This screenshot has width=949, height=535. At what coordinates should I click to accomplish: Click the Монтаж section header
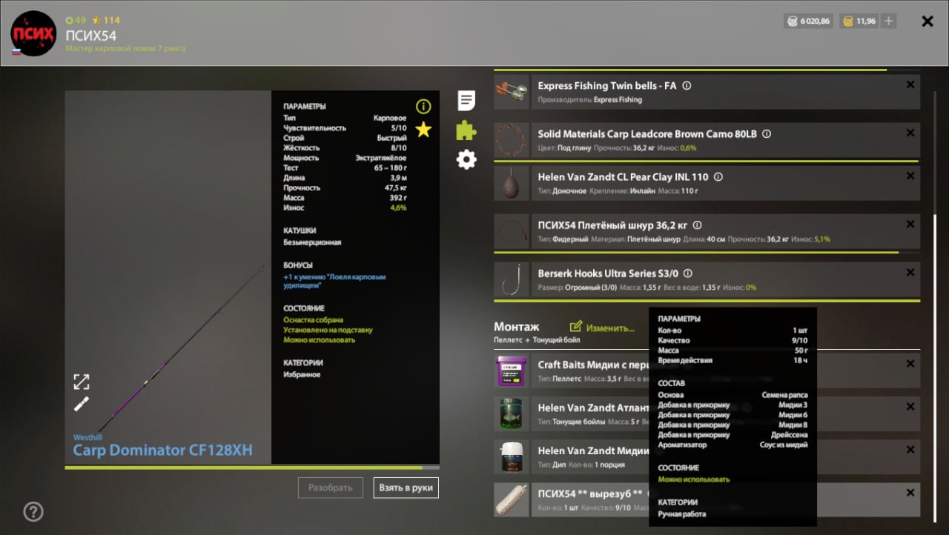coord(517,327)
